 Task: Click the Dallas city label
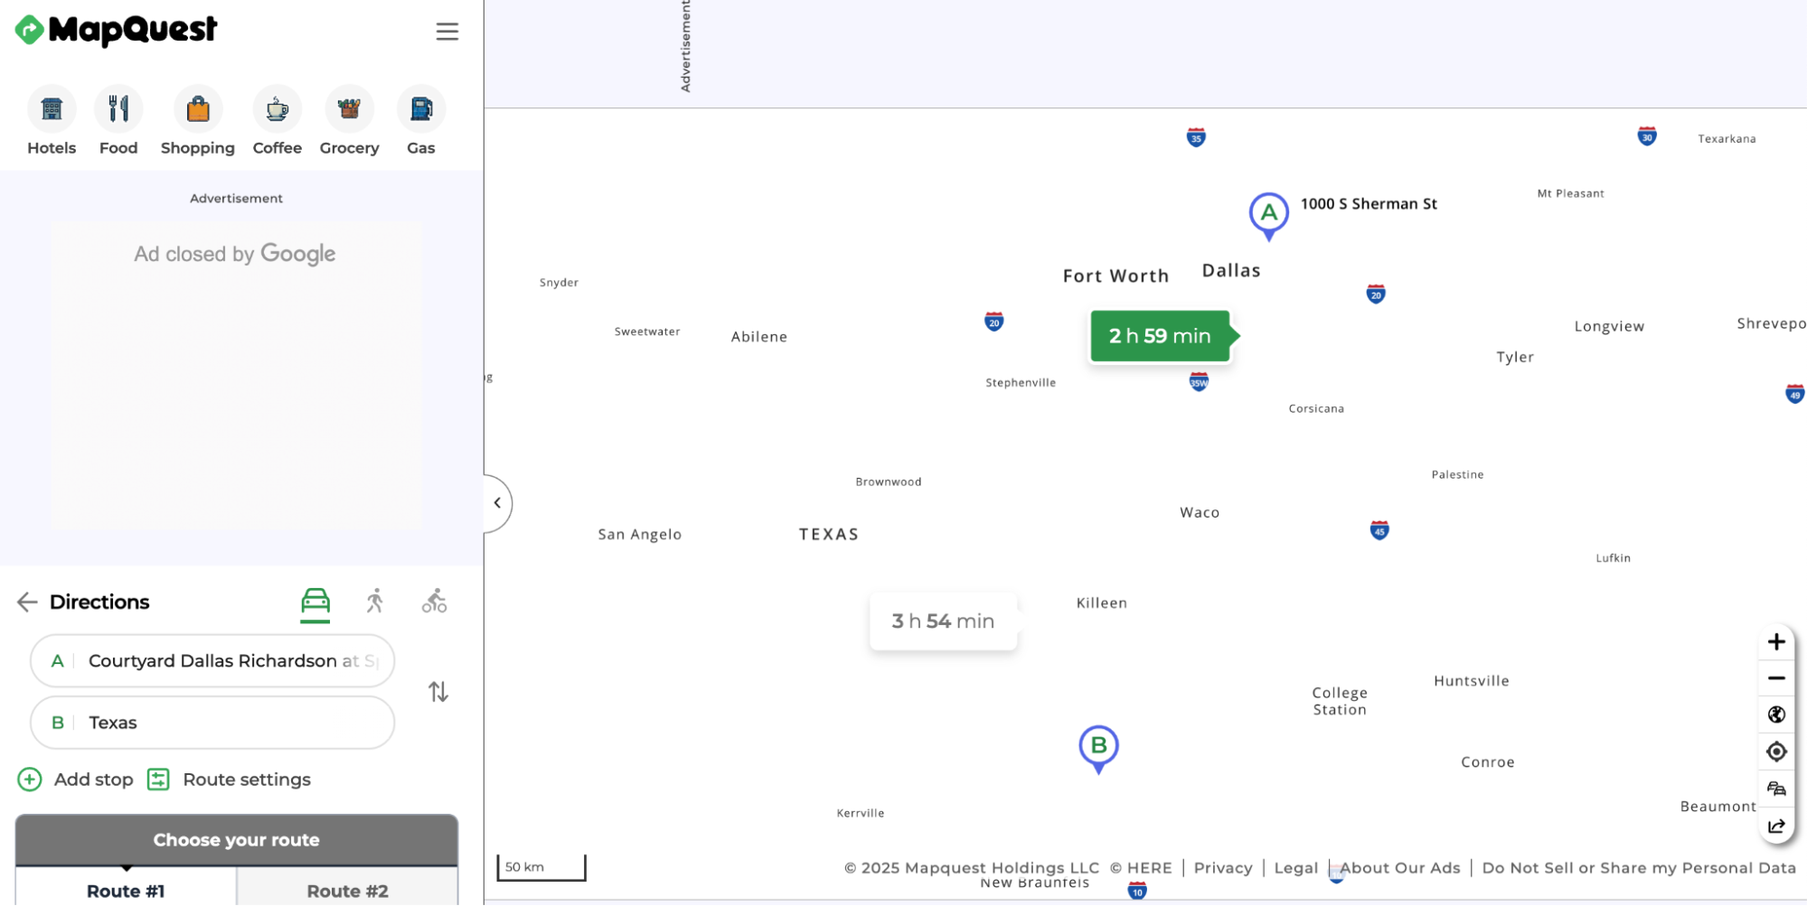point(1231,271)
